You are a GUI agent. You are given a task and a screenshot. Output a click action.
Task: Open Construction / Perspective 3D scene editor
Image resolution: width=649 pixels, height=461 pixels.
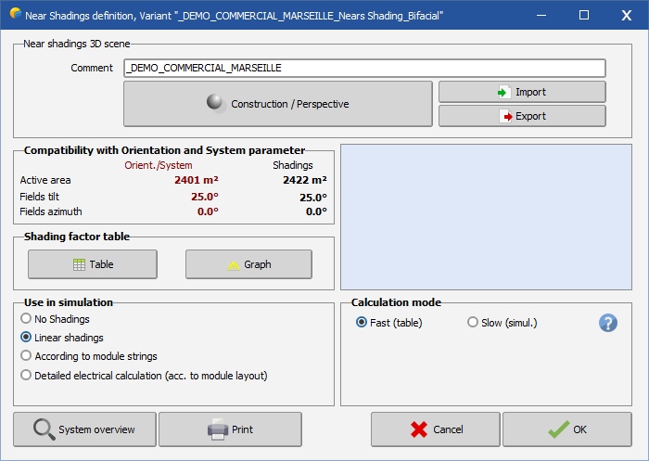pos(278,104)
